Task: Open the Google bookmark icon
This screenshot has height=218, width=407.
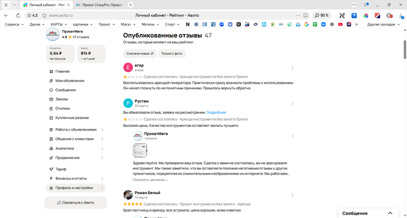Action: pyautogui.click(x=306, y=24)
